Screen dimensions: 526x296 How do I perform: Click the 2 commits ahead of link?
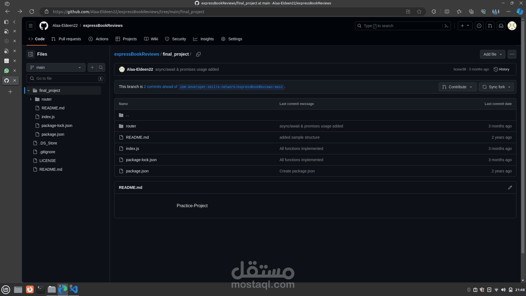(161, 87)
